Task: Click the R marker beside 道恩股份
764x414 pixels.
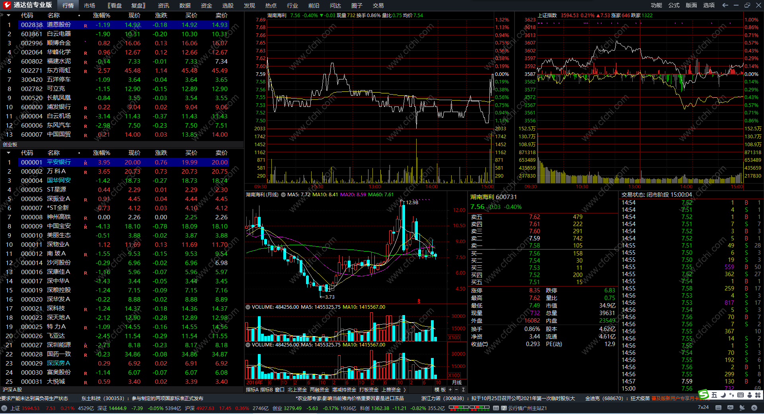Action: pos(86,26)
